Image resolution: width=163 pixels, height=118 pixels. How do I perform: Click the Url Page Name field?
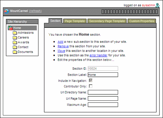[x=103, y=99]
